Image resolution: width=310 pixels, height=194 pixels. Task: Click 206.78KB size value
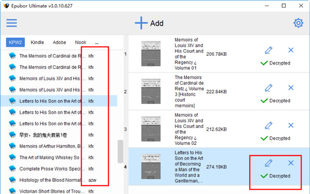(x=217, y=54)
